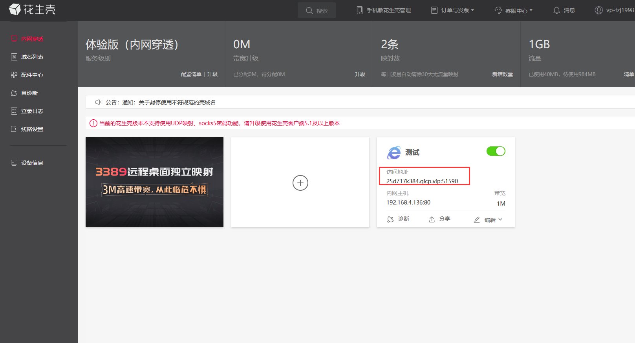This screenshot has height=343, width=635.
Task: Click the 设备信息 sidebar icon
Action: click(x=14, y=162)
